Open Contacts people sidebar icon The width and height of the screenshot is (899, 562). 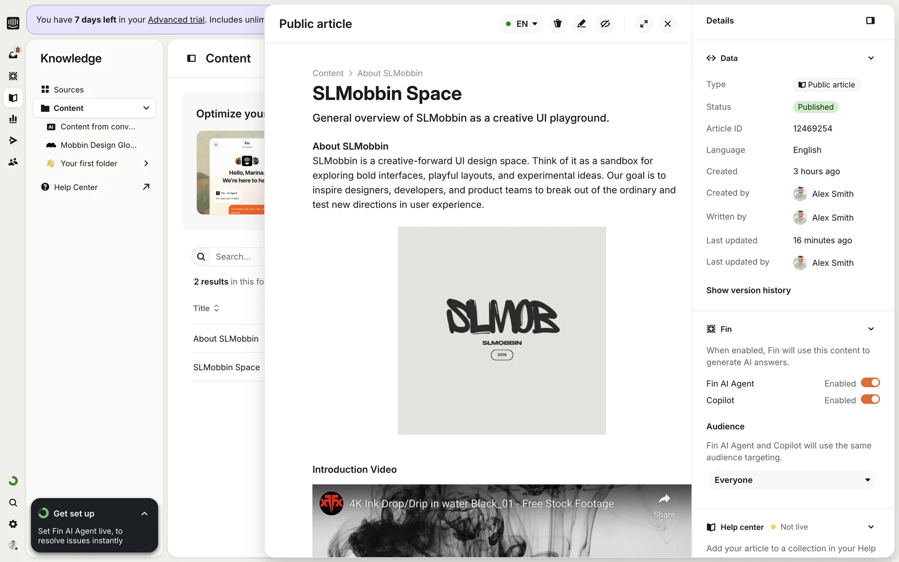pos(13,162)
